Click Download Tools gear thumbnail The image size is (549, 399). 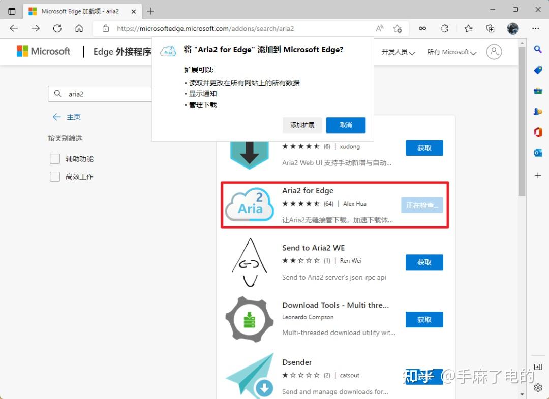click(x=250, y=319)
